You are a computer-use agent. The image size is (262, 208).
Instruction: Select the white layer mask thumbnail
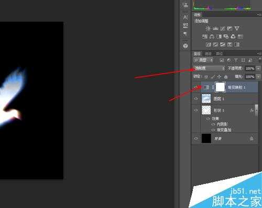pyautogui.click(x=221, y=87)
